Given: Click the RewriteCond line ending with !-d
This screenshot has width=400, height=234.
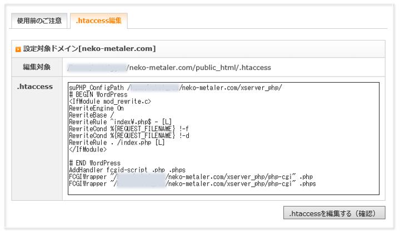Looking at the screenshot, I should (129, 136).
